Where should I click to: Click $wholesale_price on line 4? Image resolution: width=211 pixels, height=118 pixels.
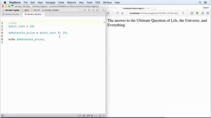(x=21, y=33)
